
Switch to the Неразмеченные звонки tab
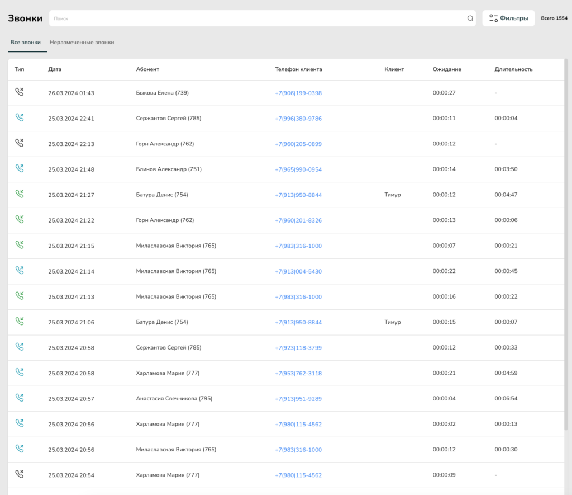click(82, 43)
